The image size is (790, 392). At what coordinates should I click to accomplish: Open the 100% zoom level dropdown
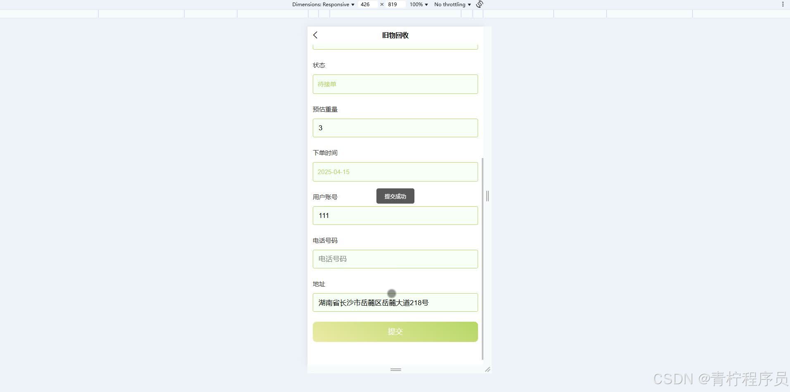pyautogui.click(x=418, y=4)
